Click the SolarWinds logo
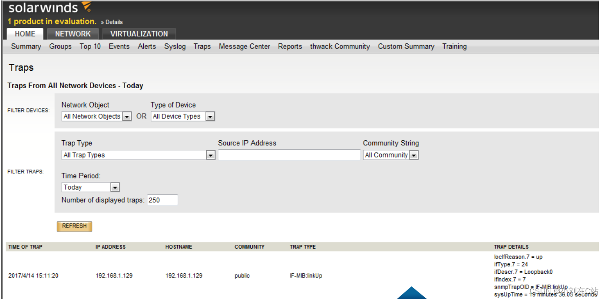605x299 pixels. 50,7
